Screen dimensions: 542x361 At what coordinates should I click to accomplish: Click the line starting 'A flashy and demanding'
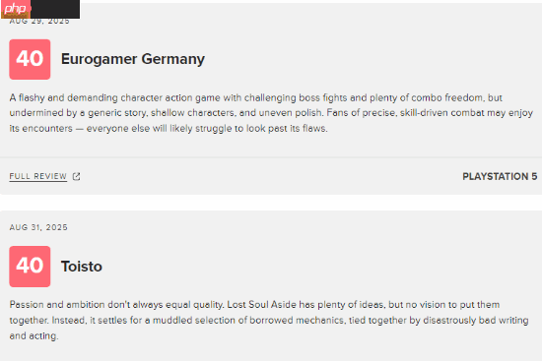click(256, 97)
